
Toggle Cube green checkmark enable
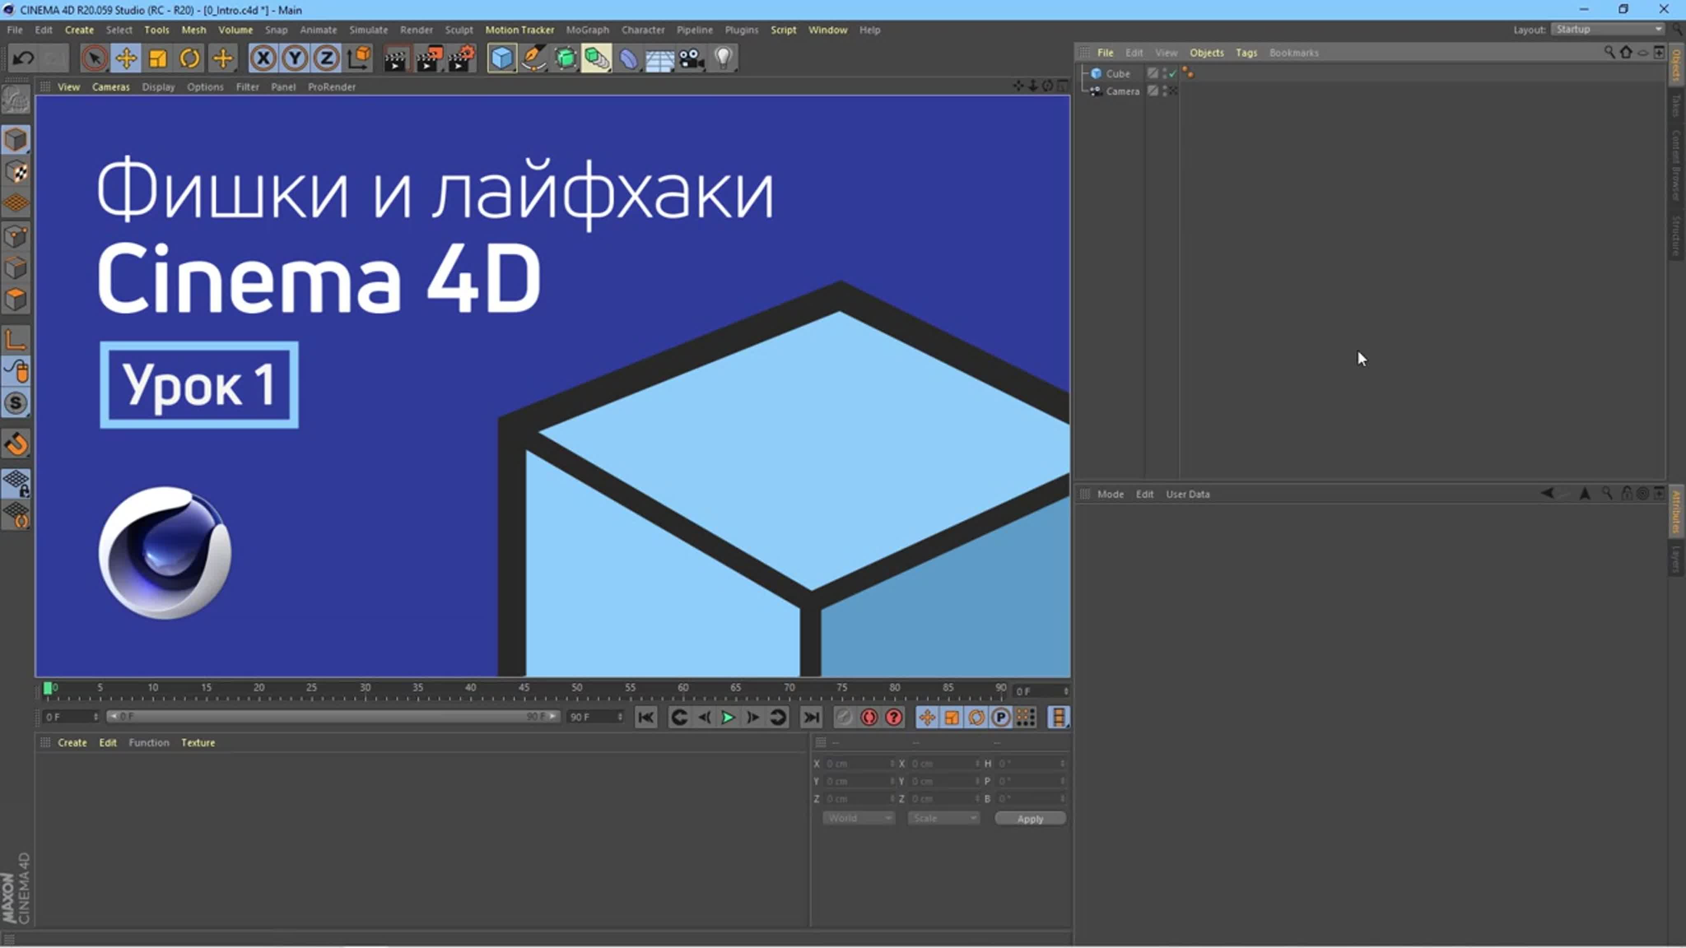(1173, 74)
